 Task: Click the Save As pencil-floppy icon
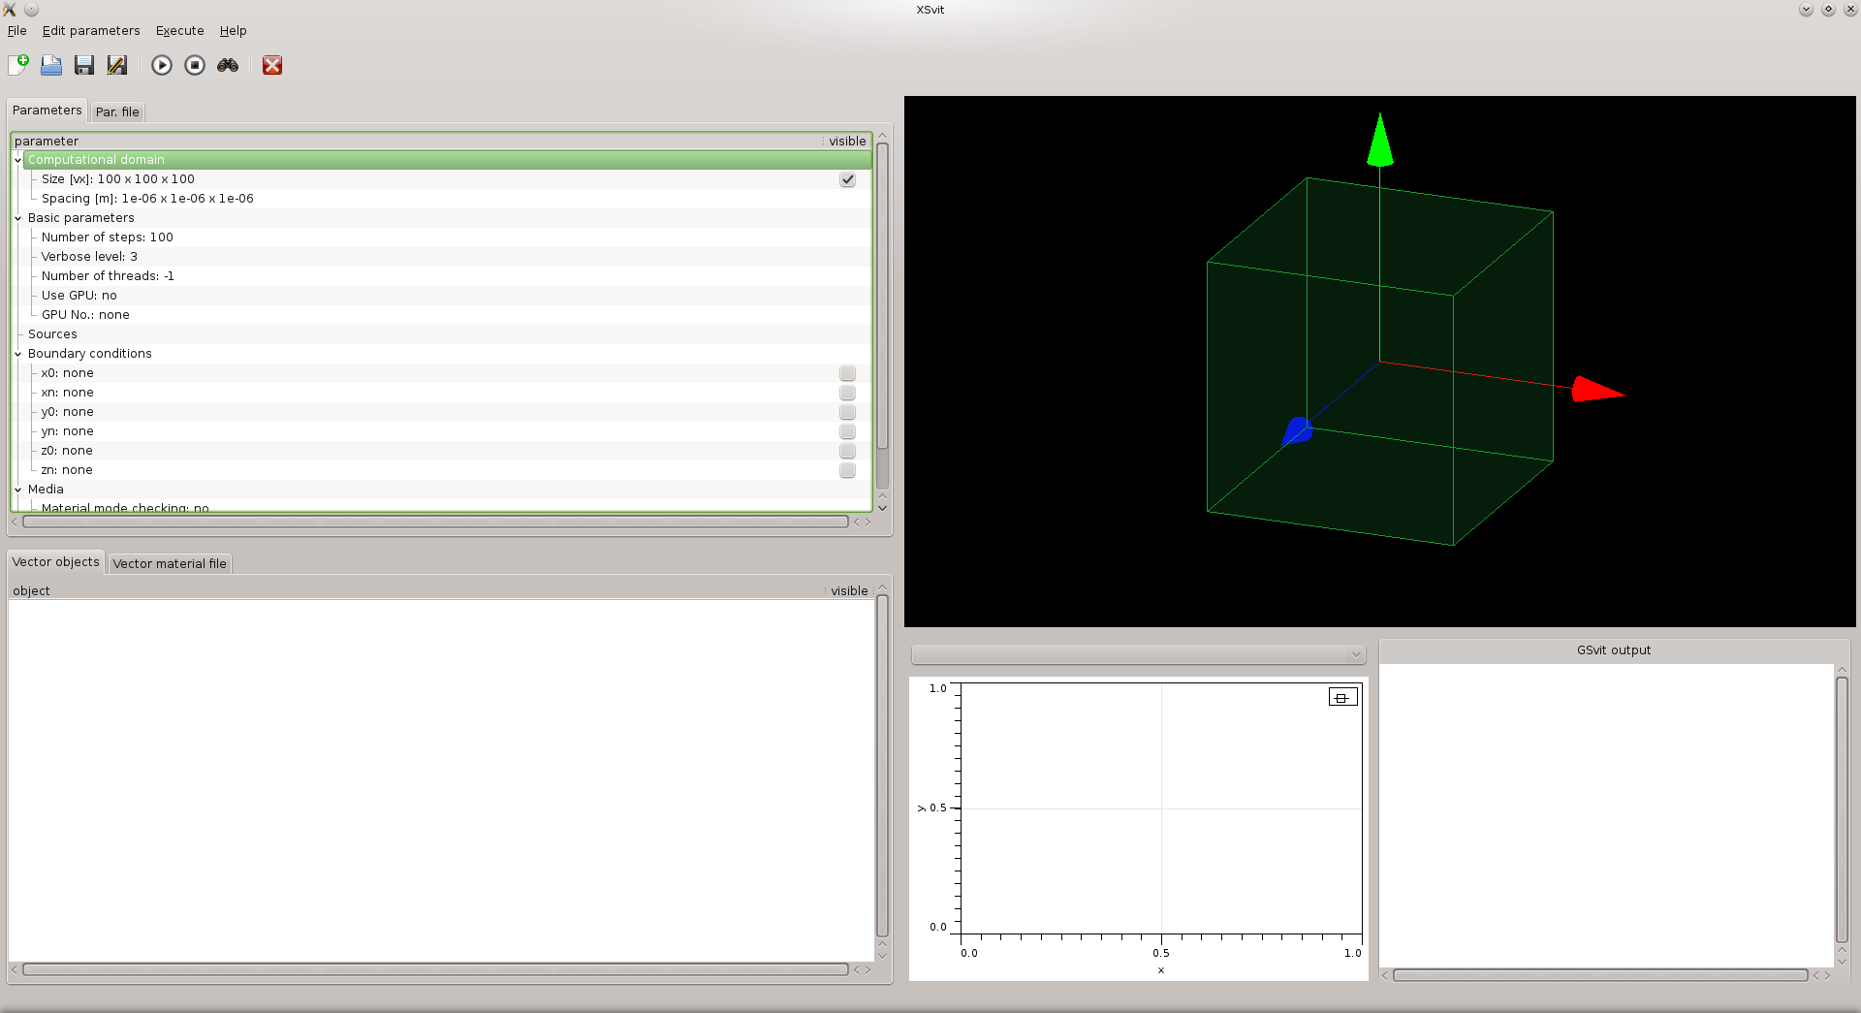(117, 65)
